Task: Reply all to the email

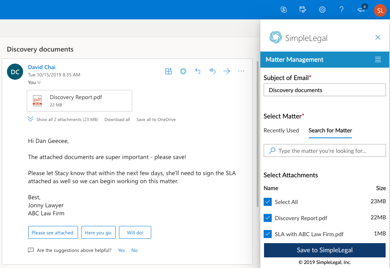Action: click(x=212, y=71)
